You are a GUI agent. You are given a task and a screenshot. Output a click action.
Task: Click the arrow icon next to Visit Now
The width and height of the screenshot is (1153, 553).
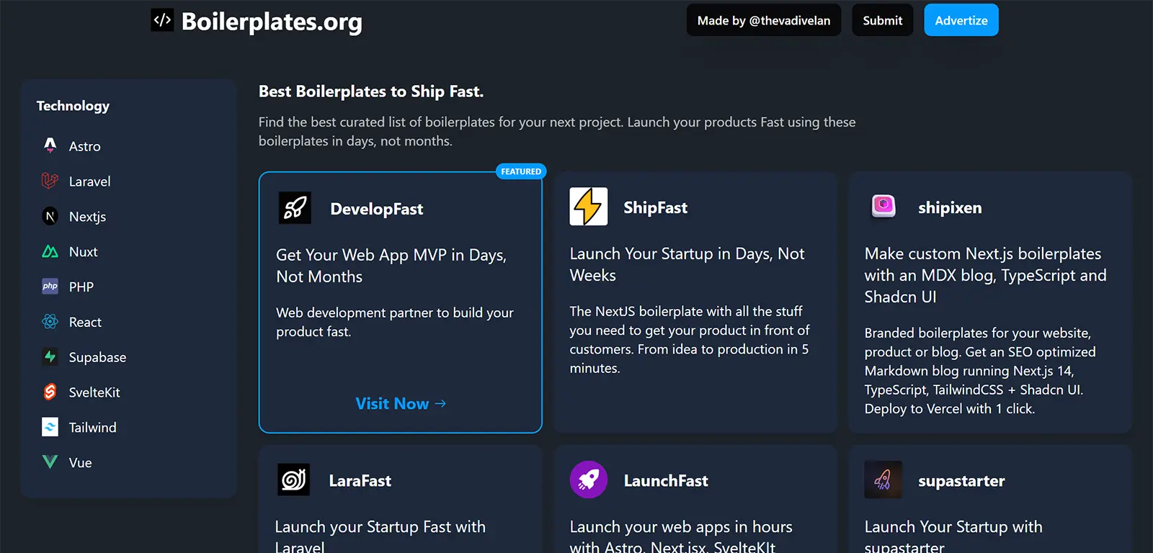point(440,403)
